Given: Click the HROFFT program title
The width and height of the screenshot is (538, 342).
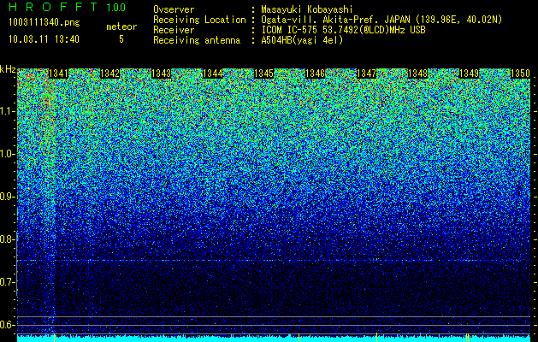Looking at the screenshot, I should (x=53, y=7).
